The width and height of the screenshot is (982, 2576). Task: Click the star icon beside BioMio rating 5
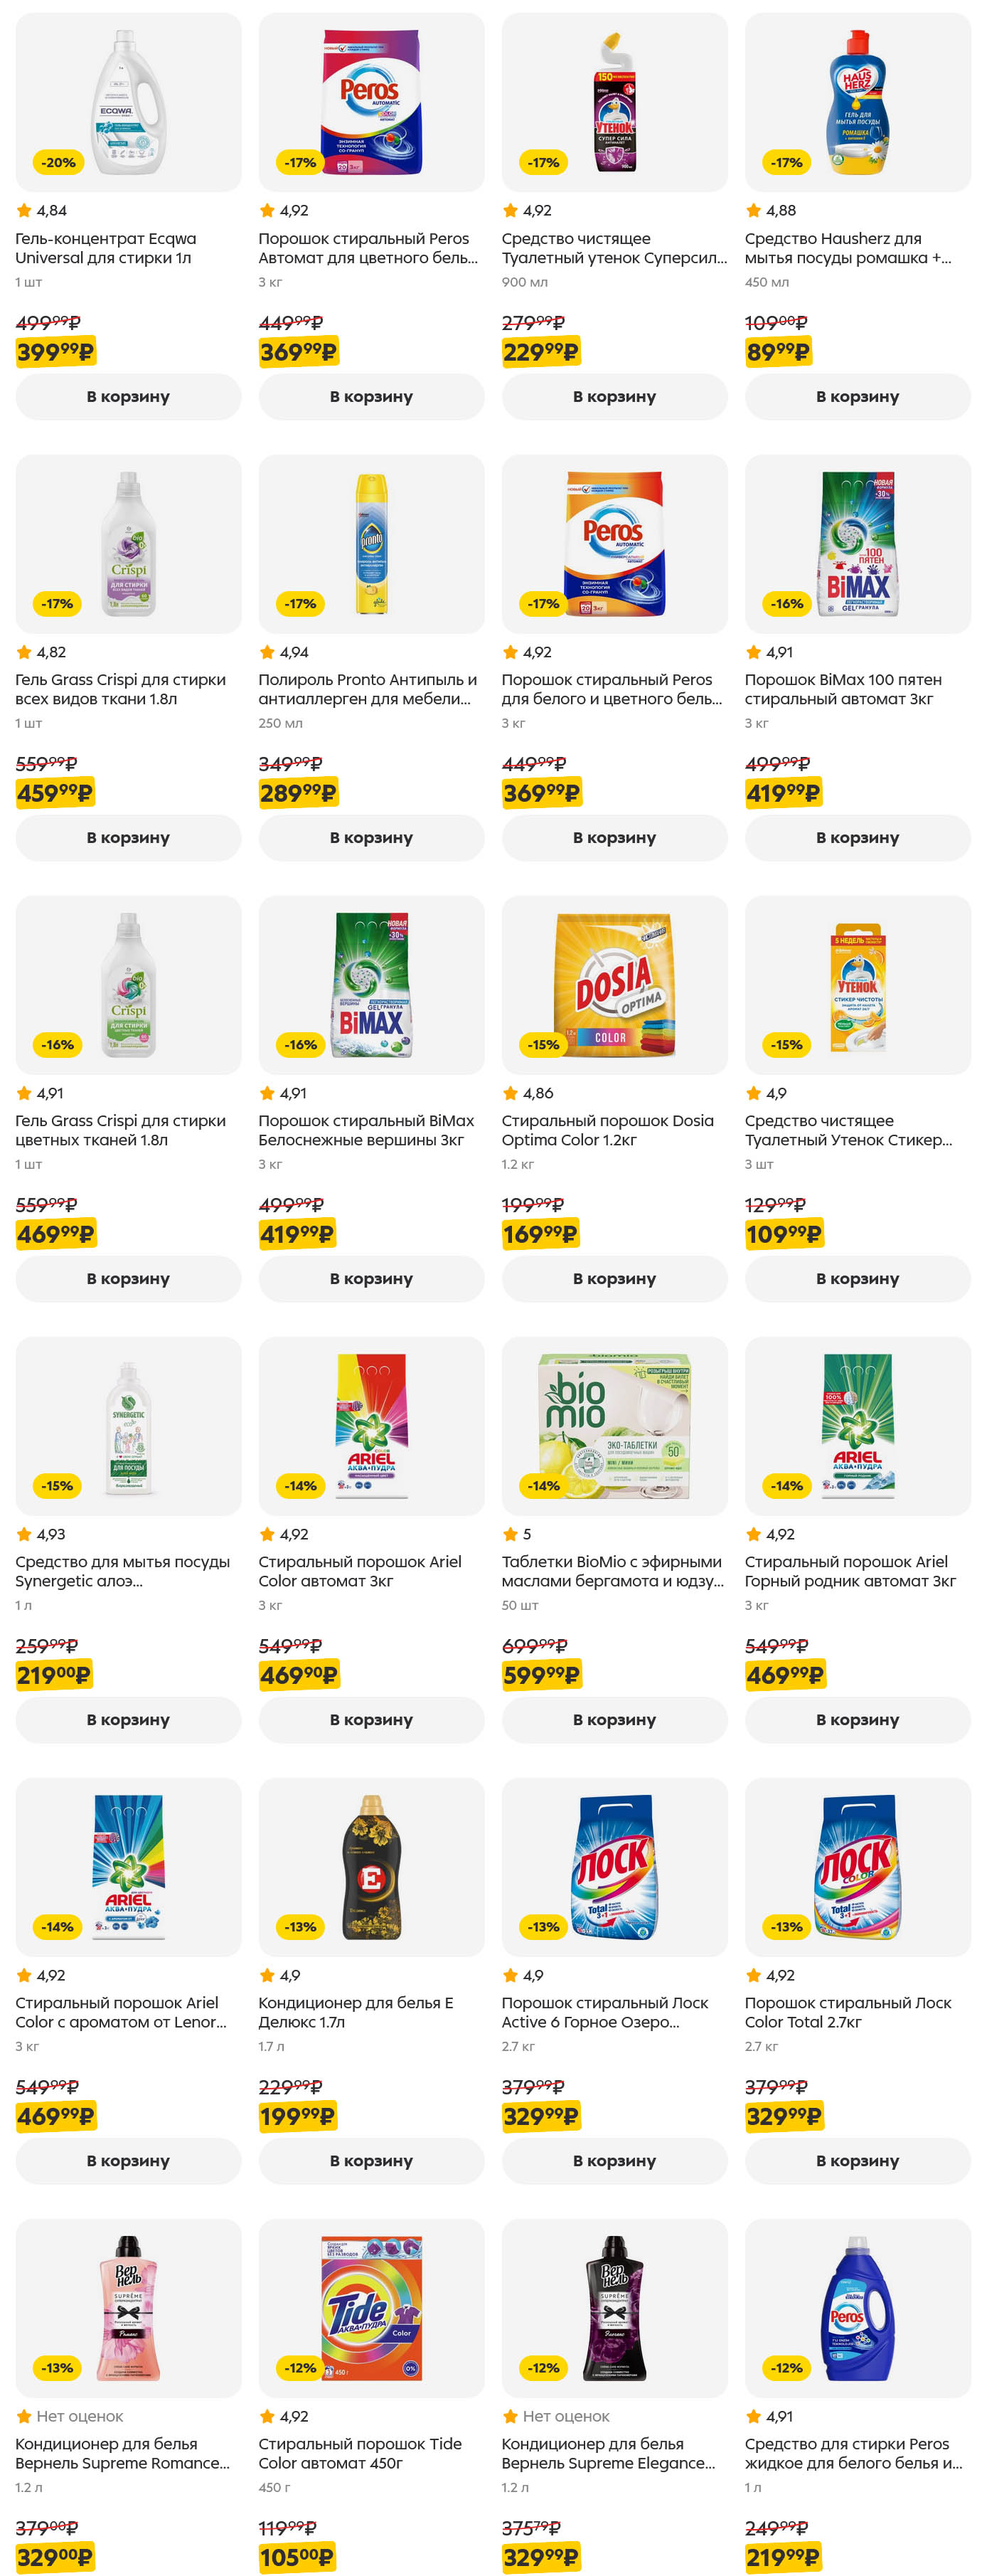pos(510,1533)
